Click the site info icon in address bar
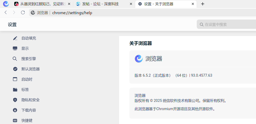The image size is (256, 124). click(33, 13)
